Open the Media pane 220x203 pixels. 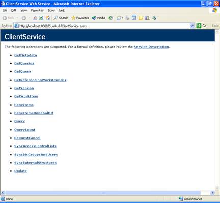99,18
